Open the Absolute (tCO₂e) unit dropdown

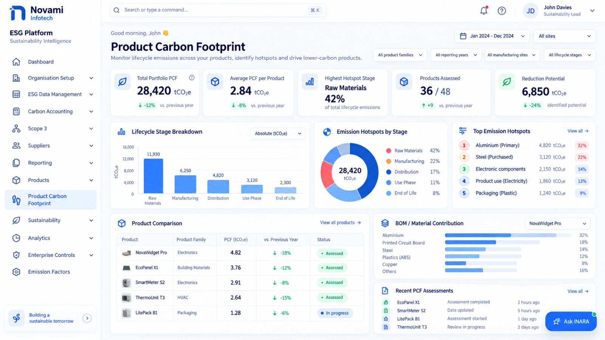[x=278, y=133]
